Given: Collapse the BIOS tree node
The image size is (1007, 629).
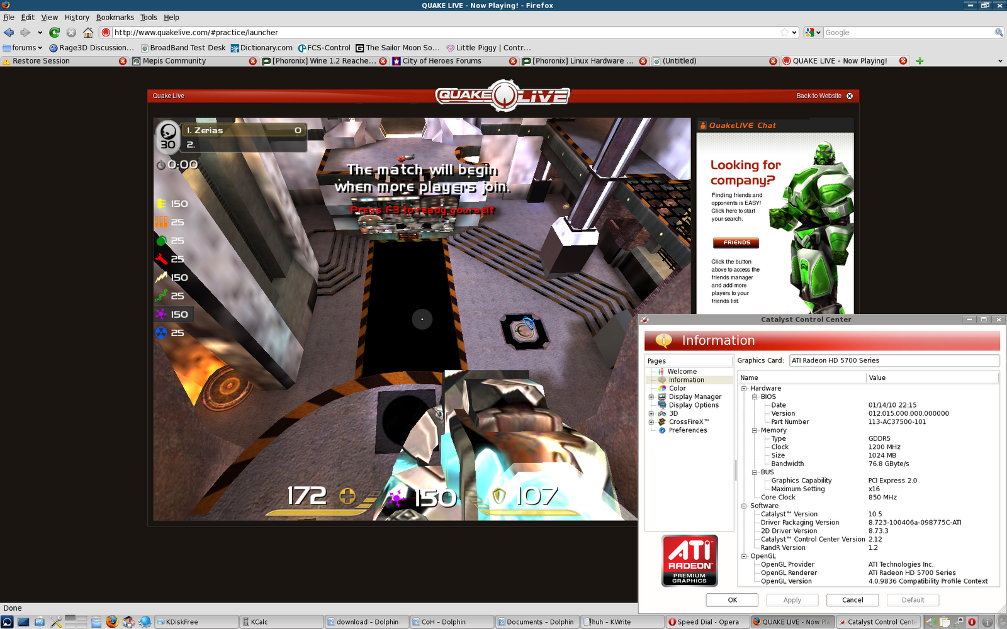Looking at the screenshot, I should click(x=755, y=397).
